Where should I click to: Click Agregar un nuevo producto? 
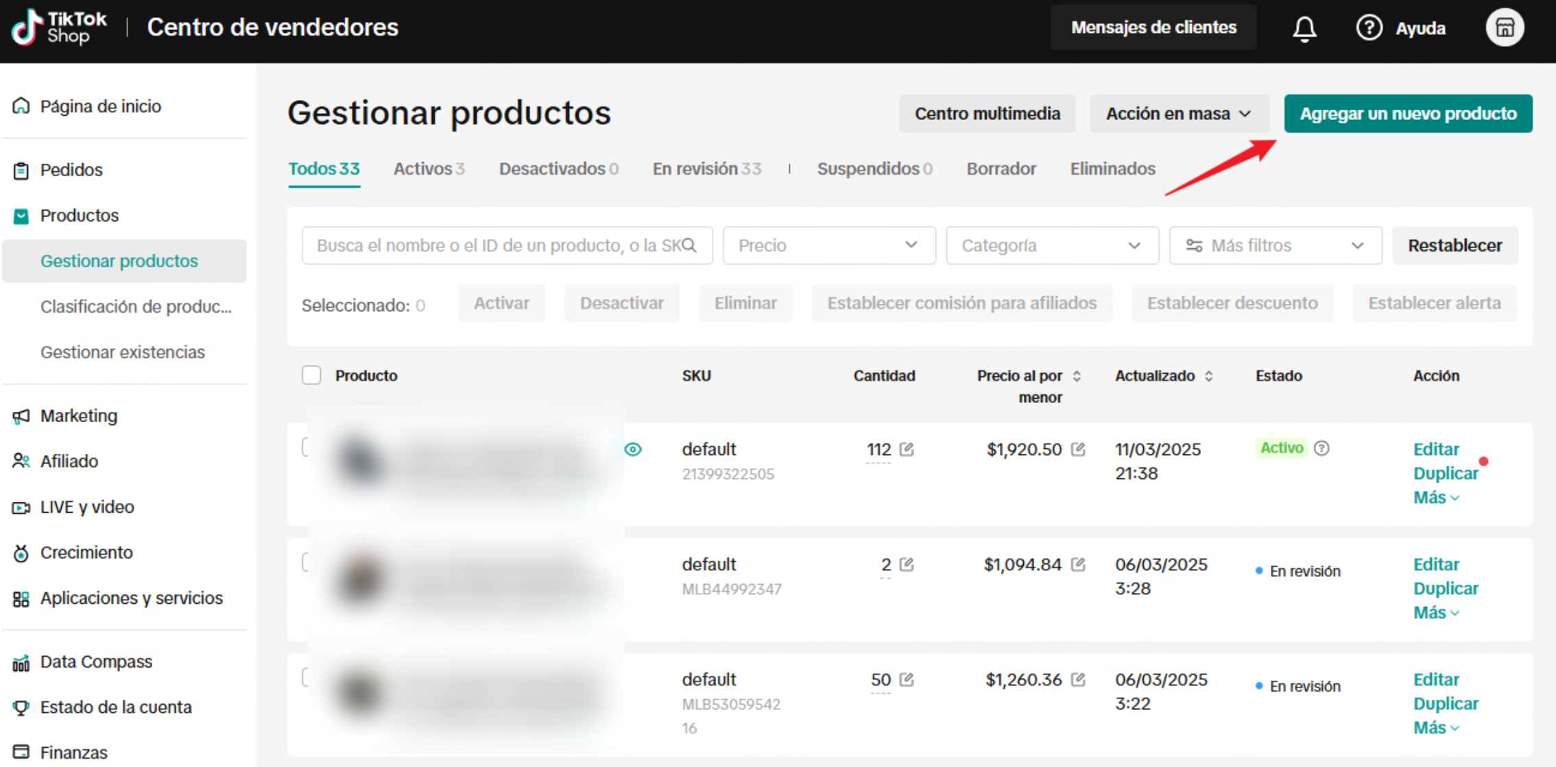click(1408, 114)
